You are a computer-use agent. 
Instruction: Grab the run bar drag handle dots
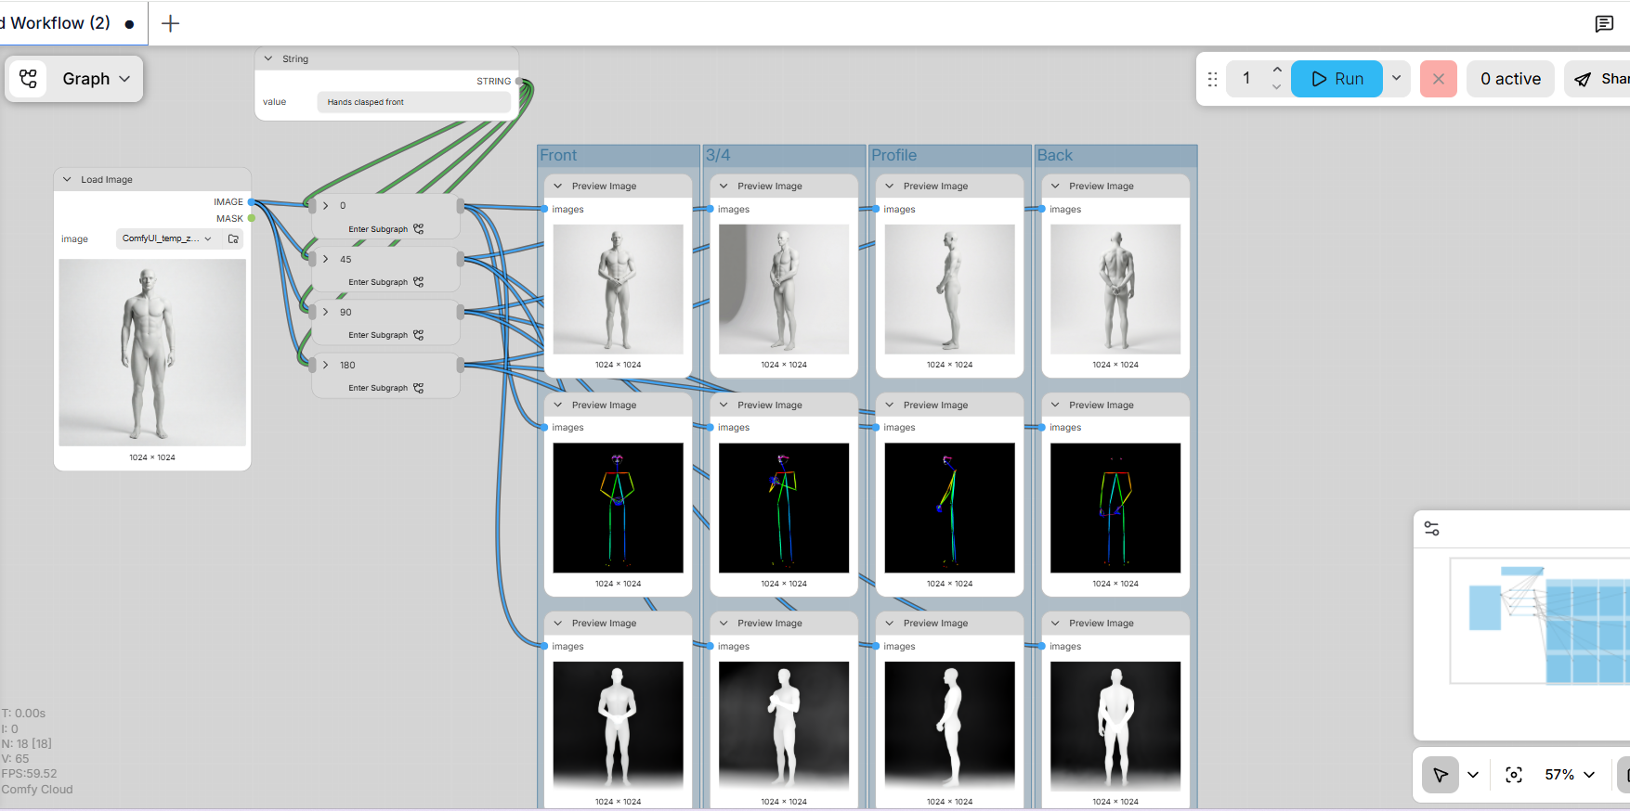pyautogui.click(x=1212, y=79)
